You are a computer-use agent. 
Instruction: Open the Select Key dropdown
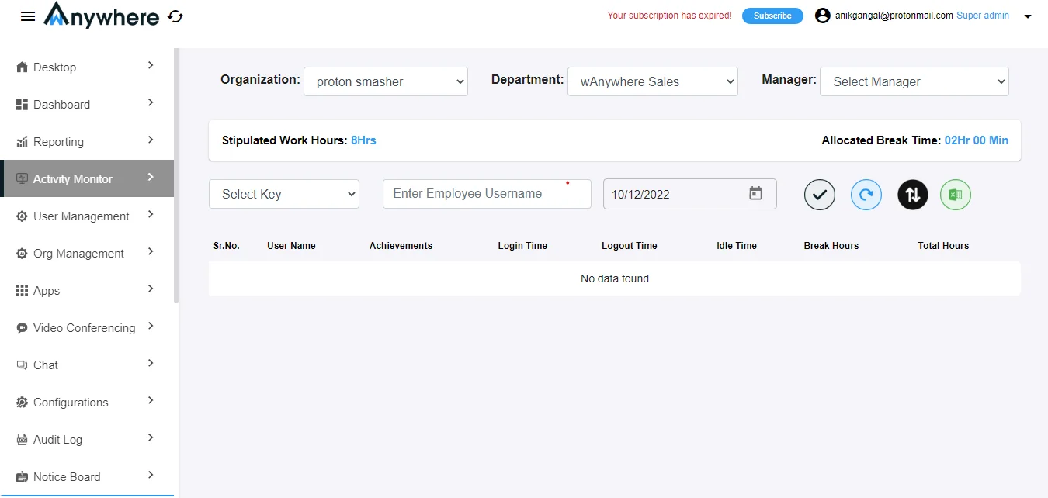284,194
